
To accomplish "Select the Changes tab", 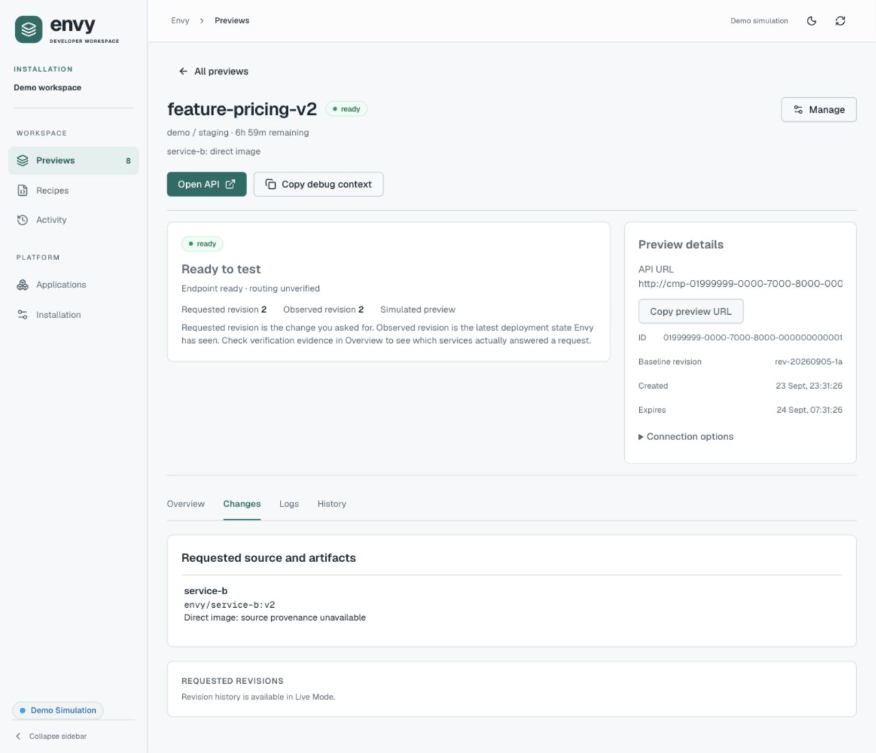I will point(242,504).
